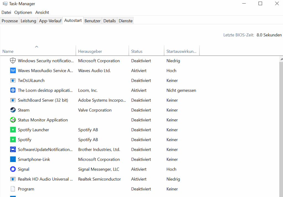Click the Task-Manager title bar icon
The height and width of the screenshot is (197, 283).
click(x=5, y=4)
